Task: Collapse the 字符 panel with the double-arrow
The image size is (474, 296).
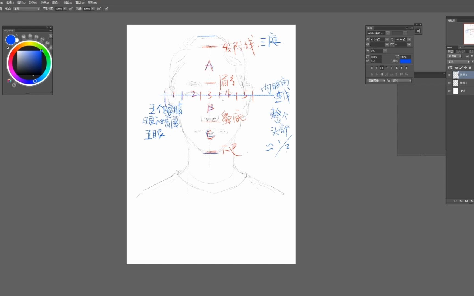Action: point(407,28)
